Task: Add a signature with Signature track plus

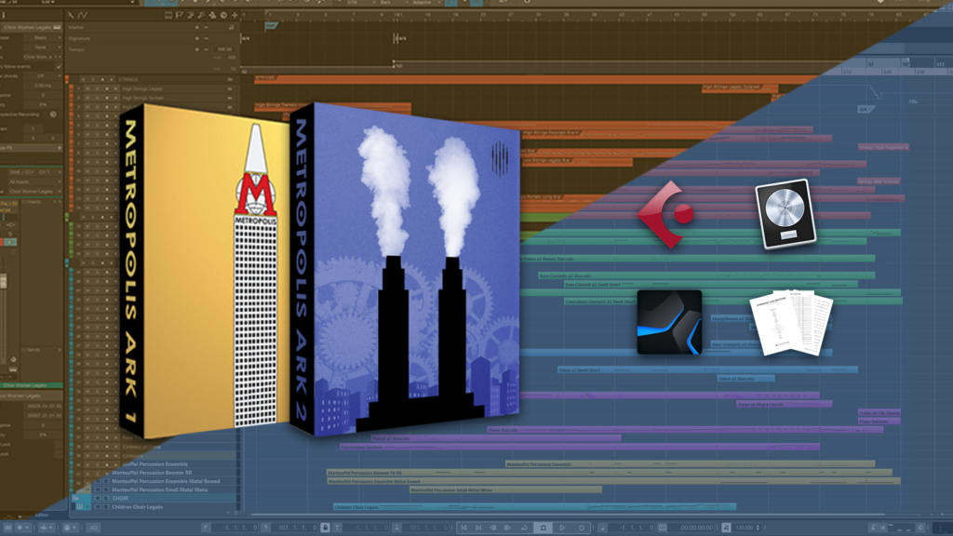Action: [196, 38]
